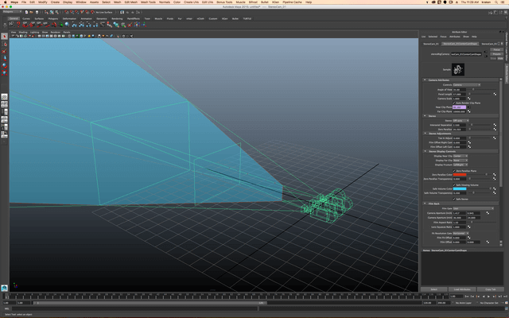Collapse the Stereo Display Controls section
Image resolution: width=509 pixels, height=318 pixels.
coord(425,151)
